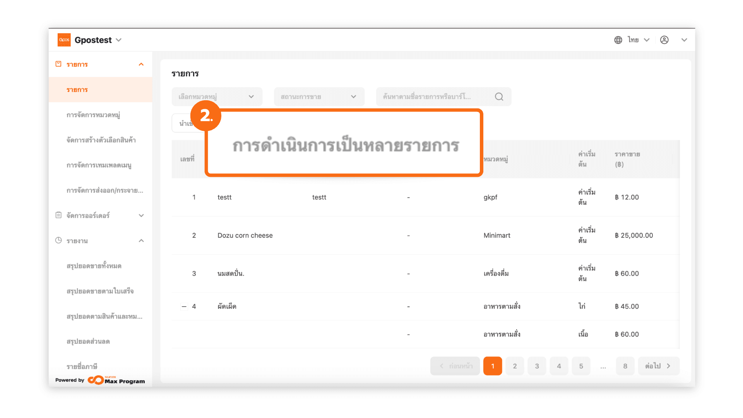Collapse the รายงาน sidebar section
Viewport: 743px width, 418px height.
[141, 241]
